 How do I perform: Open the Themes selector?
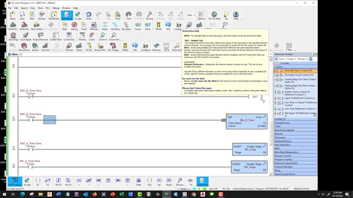pyautogui.click(x=82, y=37)
